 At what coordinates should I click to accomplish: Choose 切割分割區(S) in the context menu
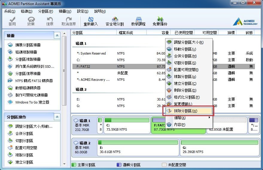pos(189,63)
